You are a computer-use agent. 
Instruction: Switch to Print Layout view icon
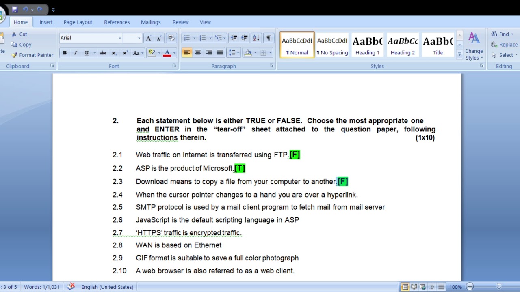pyautogui.click(x=405, y=287)
